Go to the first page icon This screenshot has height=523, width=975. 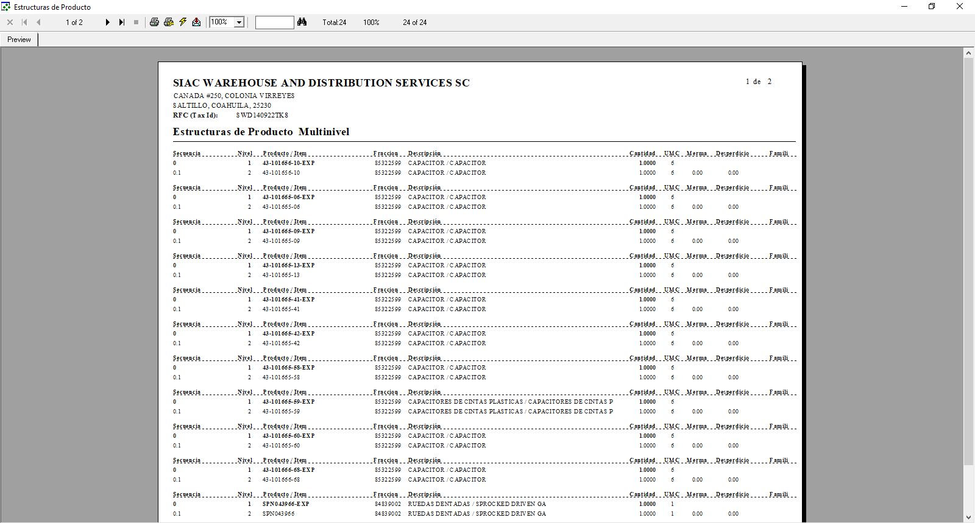pyautogui.click(x=24, y=23)
